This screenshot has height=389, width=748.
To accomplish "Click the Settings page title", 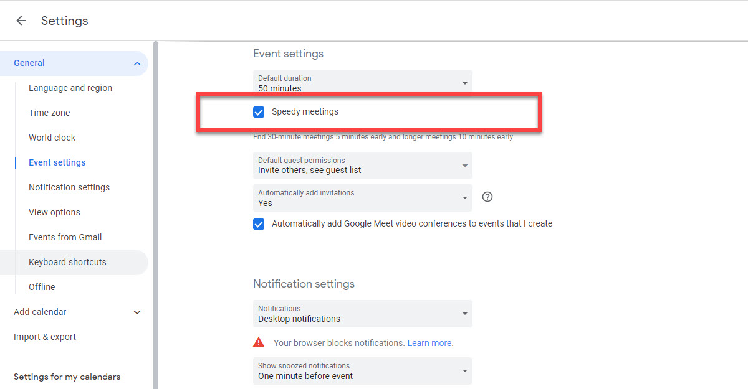I will coord(65,21).
